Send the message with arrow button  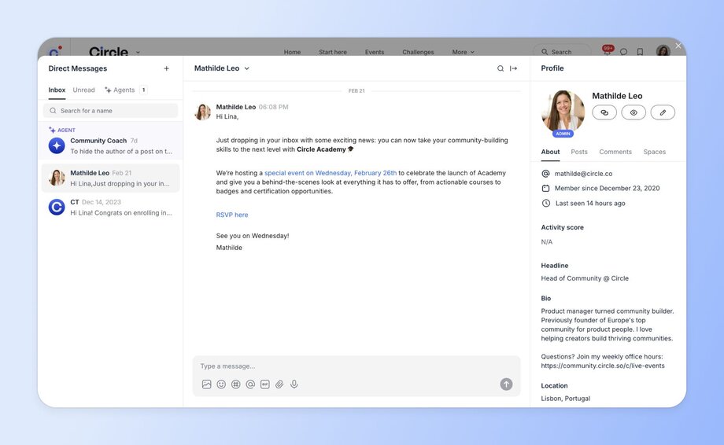tap(506, 384)
